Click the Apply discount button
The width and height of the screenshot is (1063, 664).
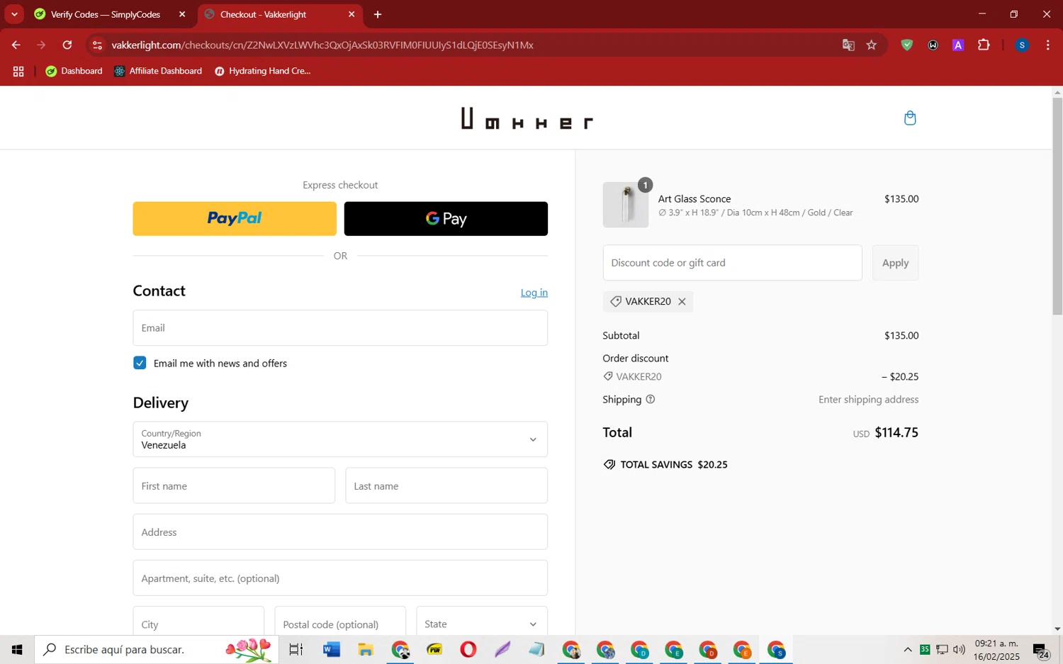895,263
